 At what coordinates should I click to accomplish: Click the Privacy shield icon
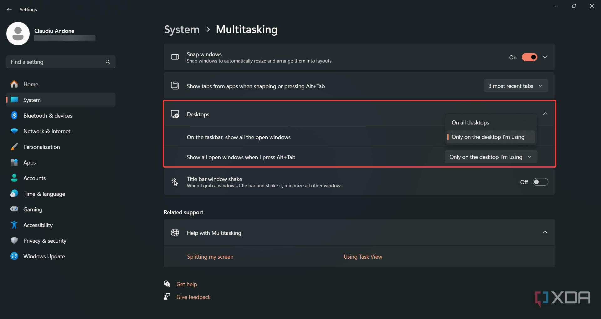click(x=14, y=241)
